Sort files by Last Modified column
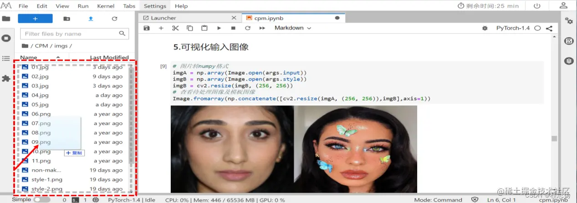The height and width of the screenshot is (203, 577). point(109,57)
